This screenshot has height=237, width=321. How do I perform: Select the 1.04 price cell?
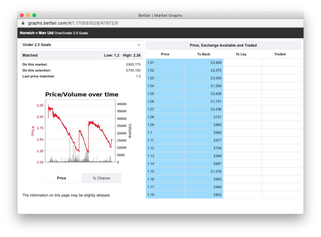point(165,86)
